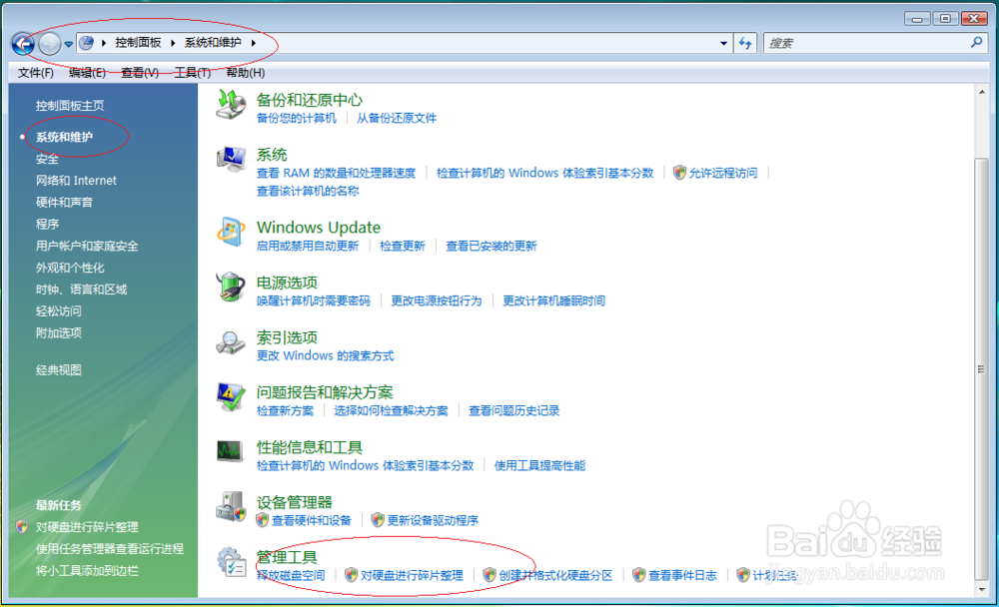Click the 问题报告和解决方案 checkmark icon

pos(231,396)
